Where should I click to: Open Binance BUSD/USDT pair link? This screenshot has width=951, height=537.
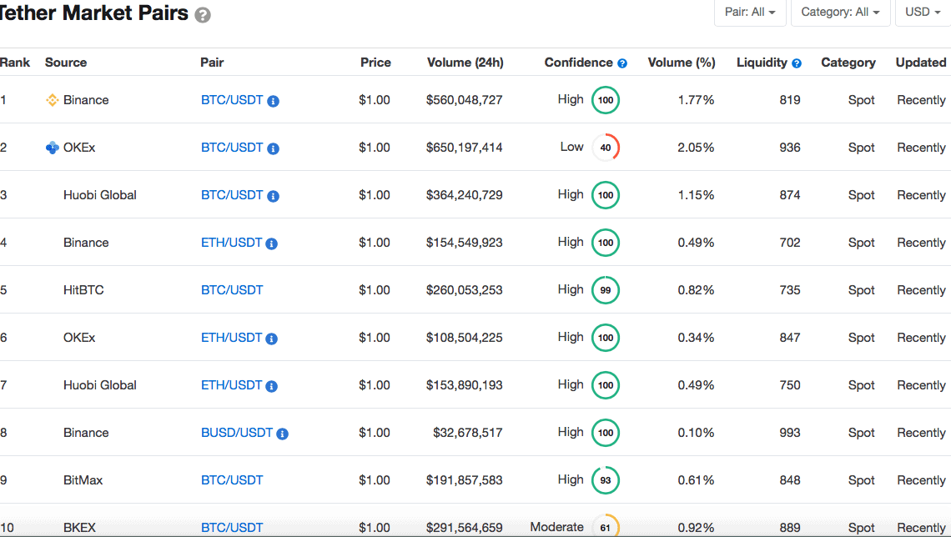pos(237,433)
